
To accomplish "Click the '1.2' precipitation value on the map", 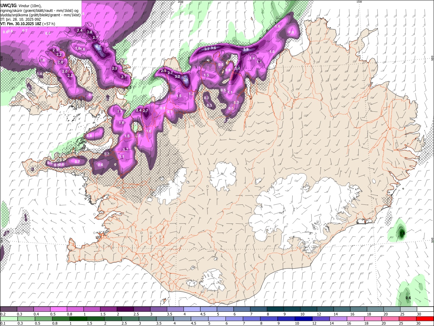I will tap(191, 94).
